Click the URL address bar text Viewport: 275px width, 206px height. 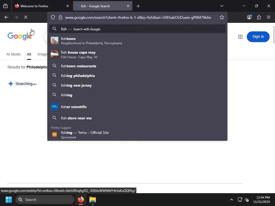click(138, 17)
